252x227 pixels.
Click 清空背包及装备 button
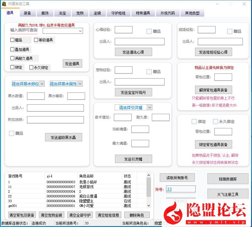pos(22,215)
